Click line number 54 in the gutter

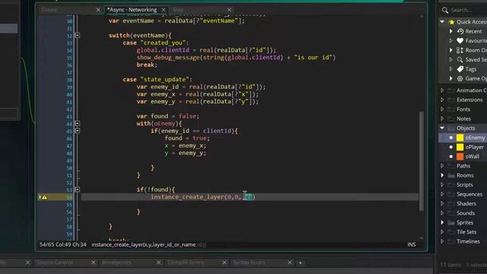click(x=69, y=197)
